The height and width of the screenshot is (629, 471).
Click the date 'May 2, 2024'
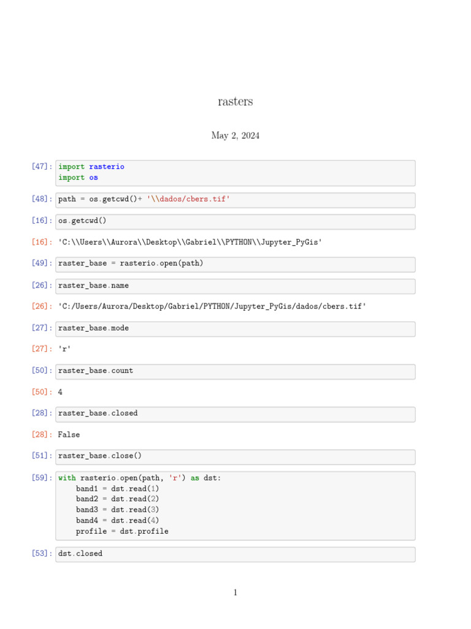click(235, 136)
